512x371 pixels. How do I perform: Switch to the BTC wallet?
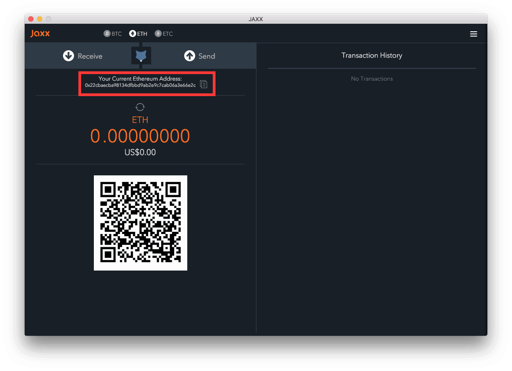pyautogui.click(x=113, y=33)
